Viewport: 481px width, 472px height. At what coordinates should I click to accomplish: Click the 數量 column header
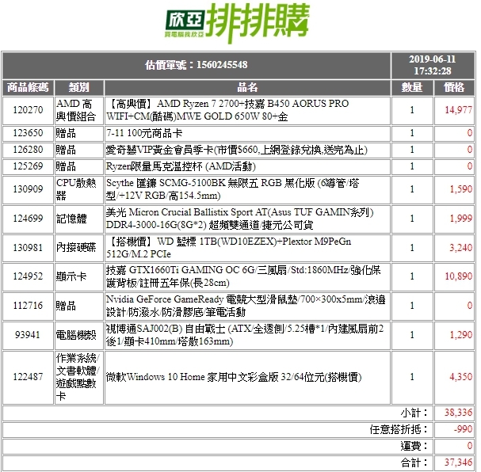412,88
